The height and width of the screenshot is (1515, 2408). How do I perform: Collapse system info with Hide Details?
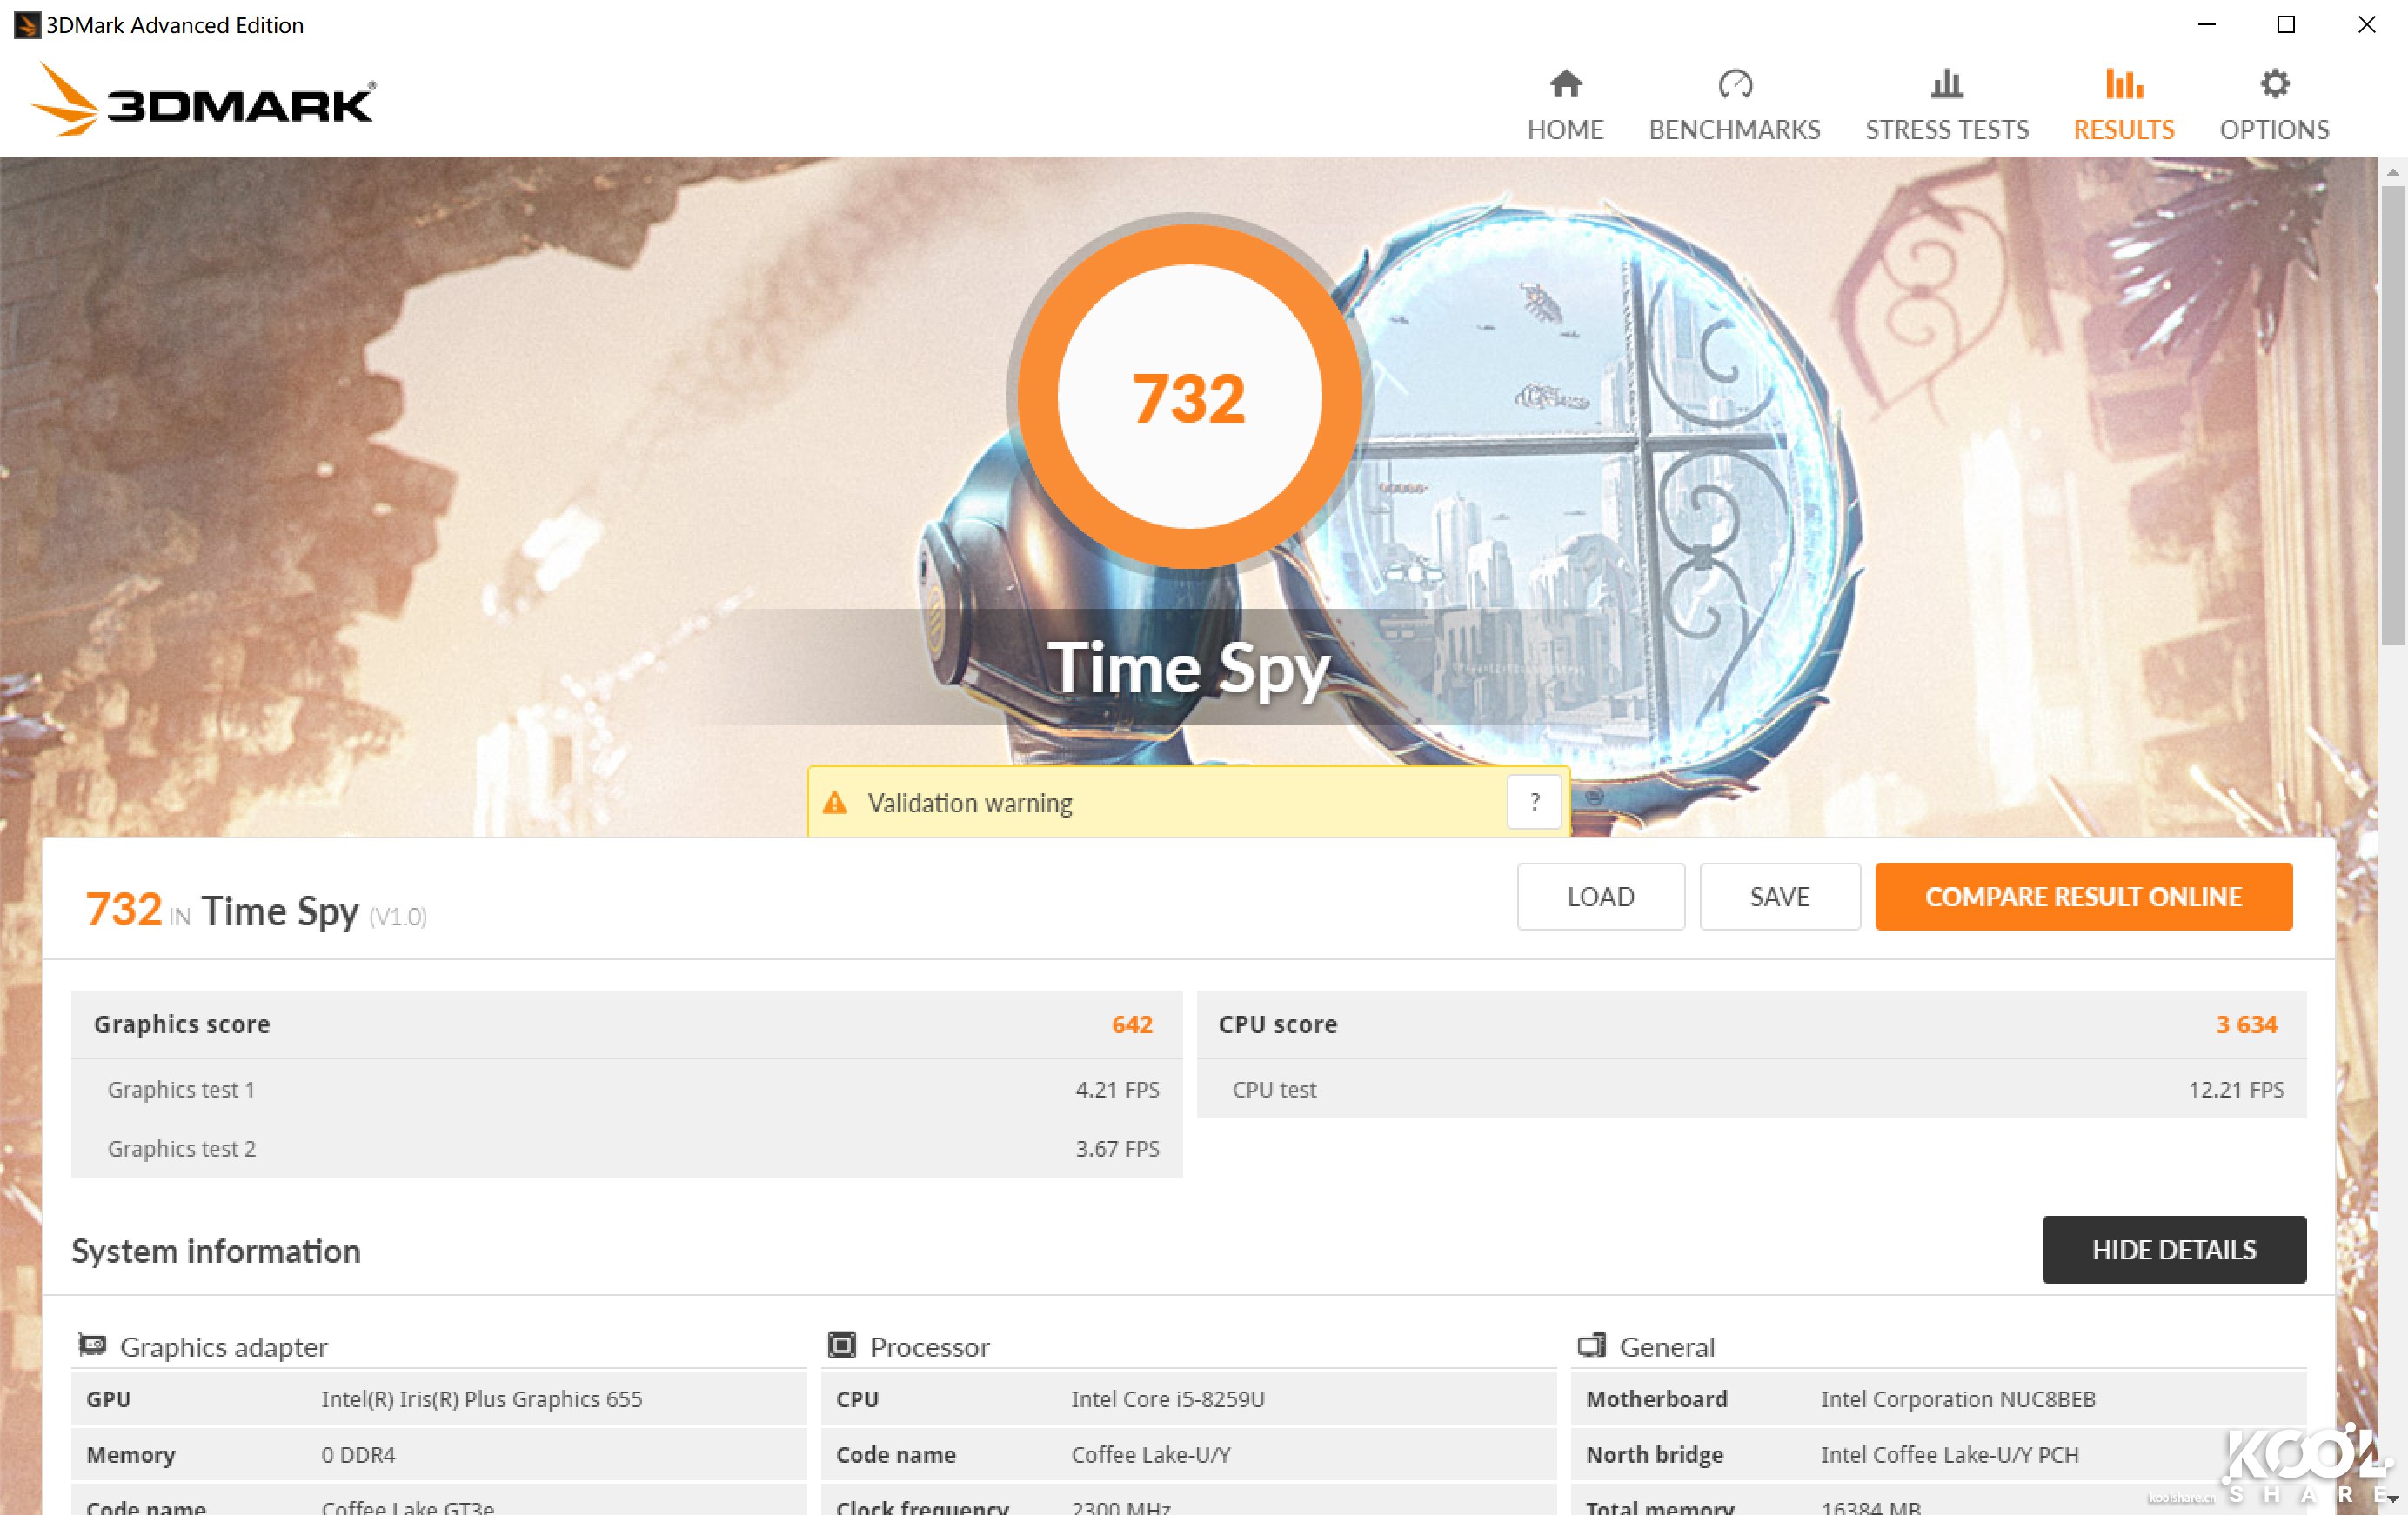click(2173, 1249)
